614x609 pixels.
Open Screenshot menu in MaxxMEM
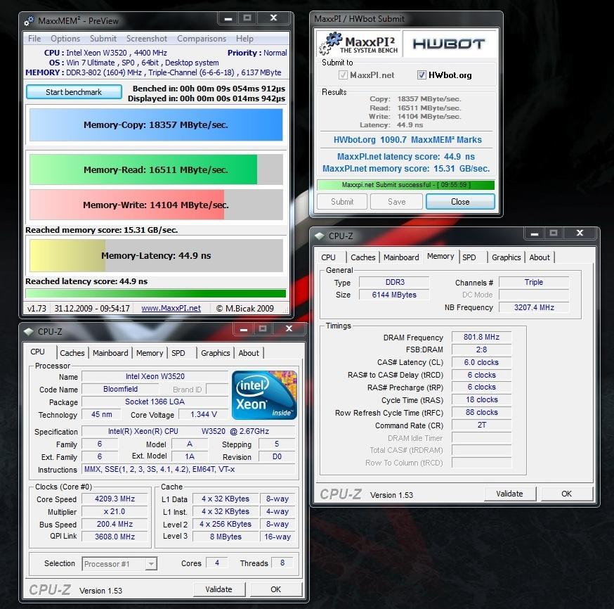146,39
